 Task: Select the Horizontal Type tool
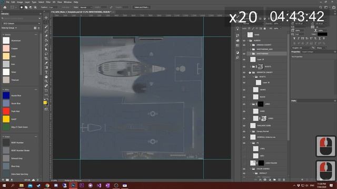click(46, 72)
